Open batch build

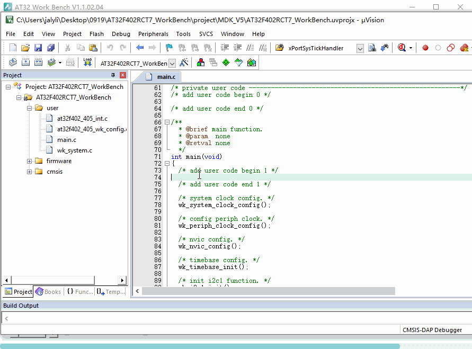click(x=51, y=62)
